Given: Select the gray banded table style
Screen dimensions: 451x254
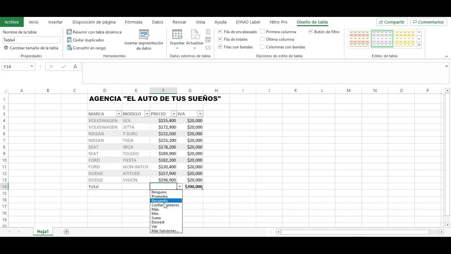Looking at the screenshot, I should [x=382, y=39].
